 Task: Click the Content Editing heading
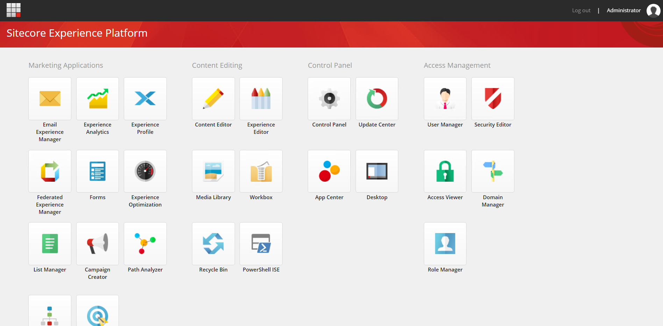click(x=217, y=65)
